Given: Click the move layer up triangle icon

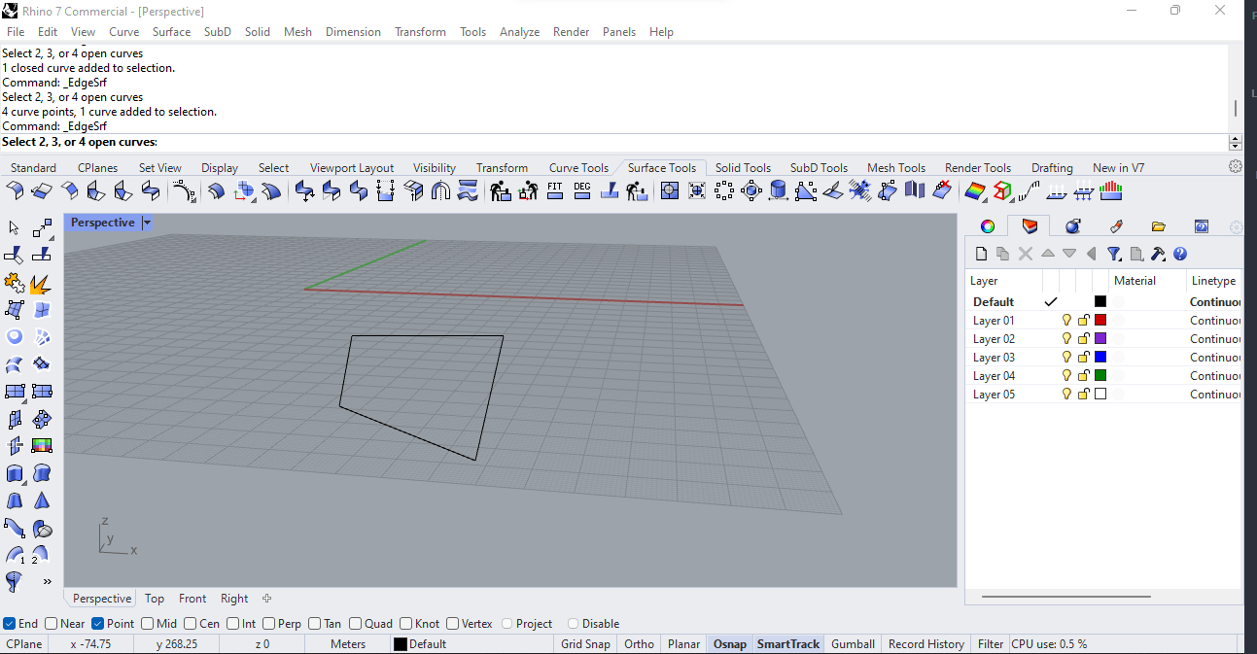Looking at the screenshot, I should tap(1048, 254).
